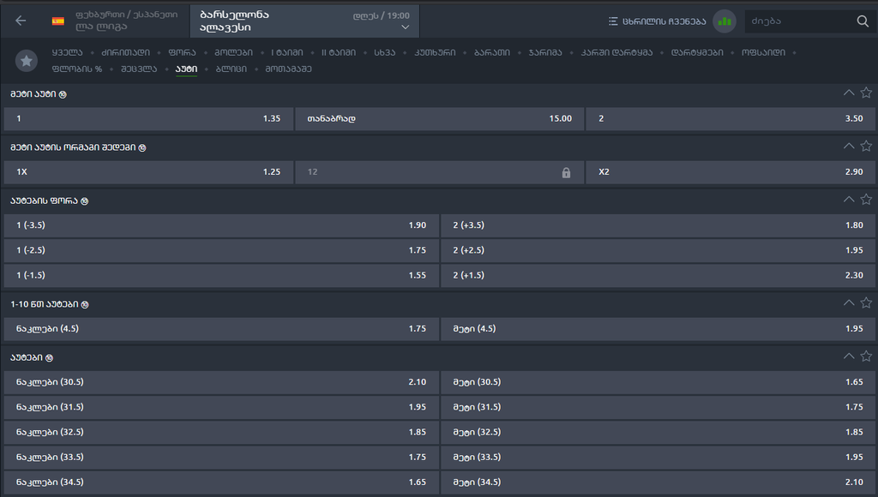Bet on 1 at 1.35
Screen dimensions: 878x497
[148, 118]
